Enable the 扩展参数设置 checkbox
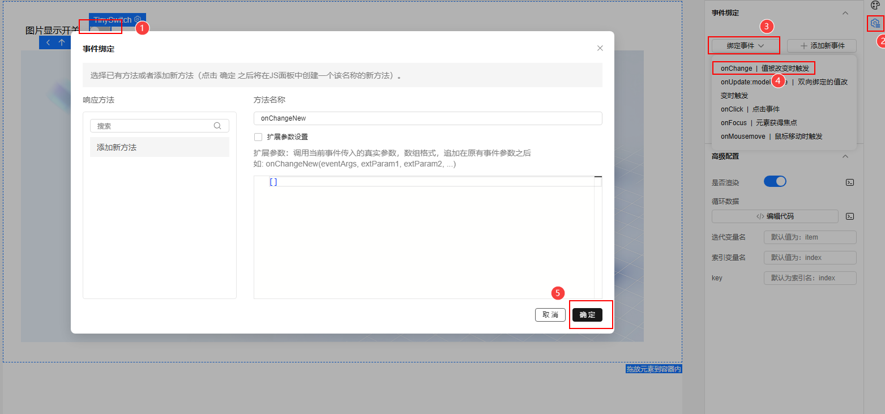The width and height of the screenshot is (885, 414). tap(258, 136)
